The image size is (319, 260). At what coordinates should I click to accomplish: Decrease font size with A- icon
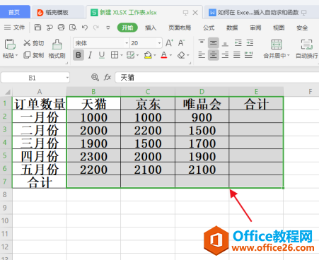(181, 43)
